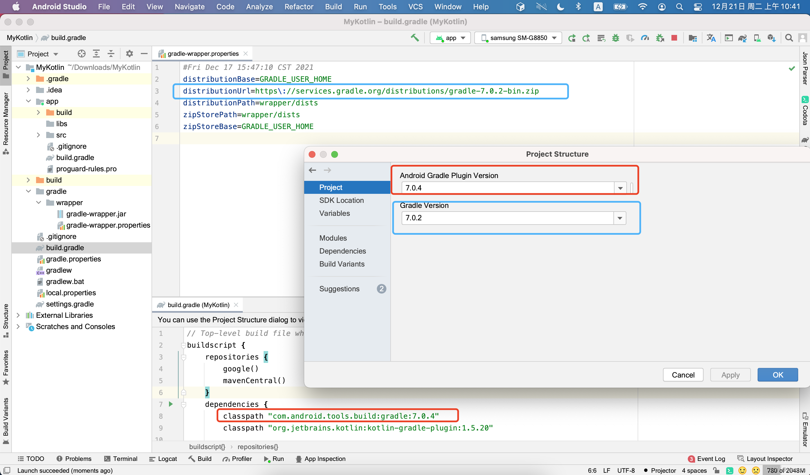810x475 pixels.
Task: Click the Cancel button in dialog
Action: tap(683, 375)
